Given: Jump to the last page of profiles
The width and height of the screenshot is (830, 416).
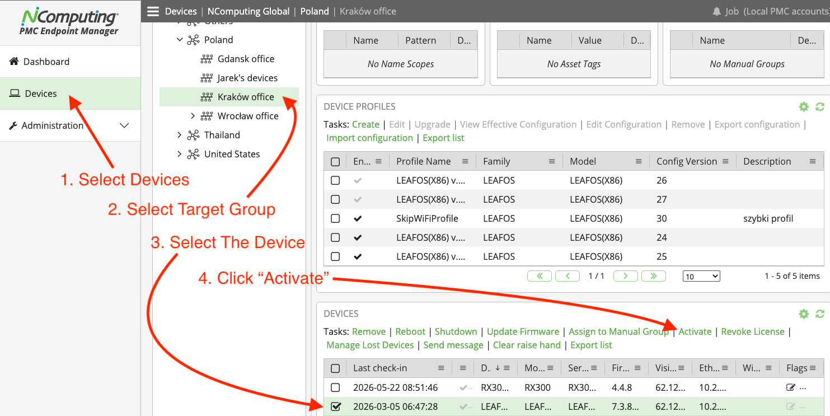Looking at the screenshot, I should [654, 276].
